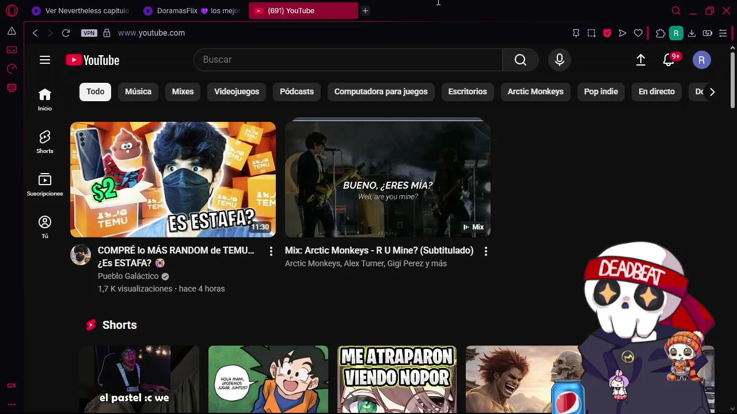Toggle the red ad blocker shield
The image size is (737, 414).
coord(607,33)
